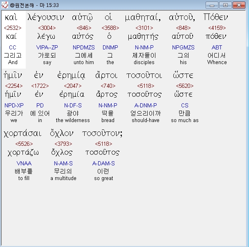
Task: Click Strong's number <1722>
Action: point(40,86)
